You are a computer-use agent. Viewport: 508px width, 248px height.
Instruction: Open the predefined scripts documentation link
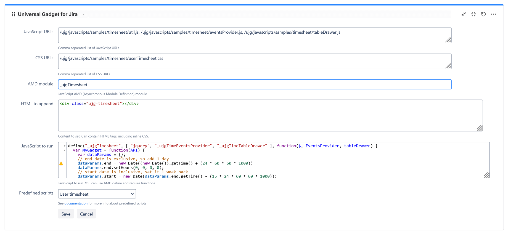pyautogui.click(x=76, y=203)
